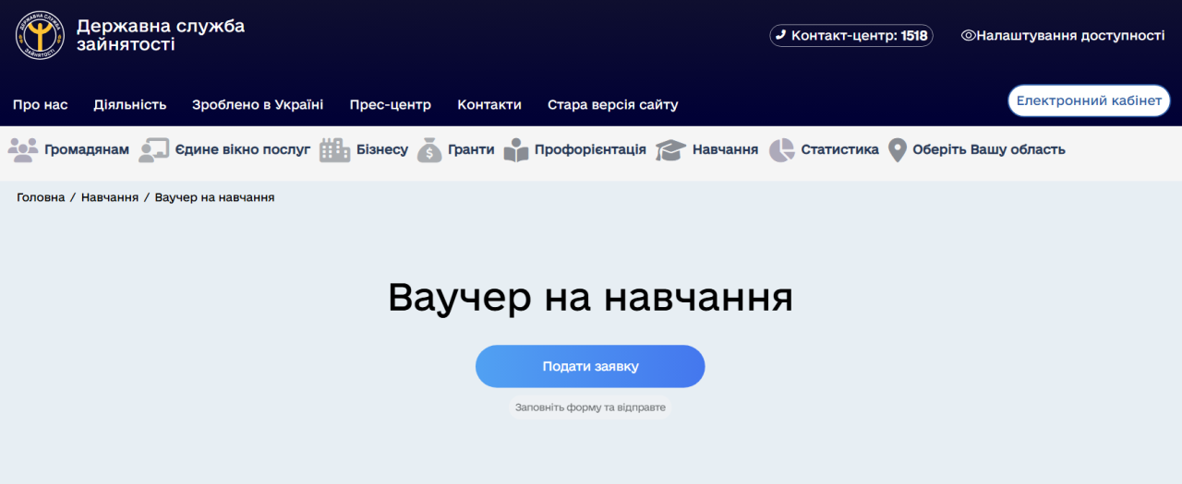This screenshot has width=1182, height=484.
Task: Click the Єдине вікно послуг person-screen icon
Action: coord(153,149)
